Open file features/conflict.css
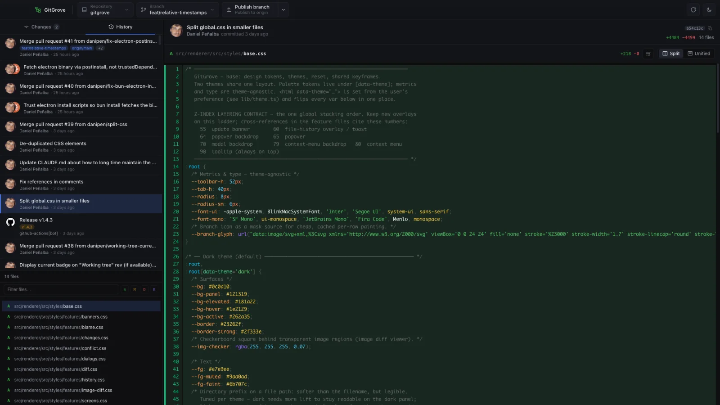The width and height of the screenshot is (720, 405). 81,348
